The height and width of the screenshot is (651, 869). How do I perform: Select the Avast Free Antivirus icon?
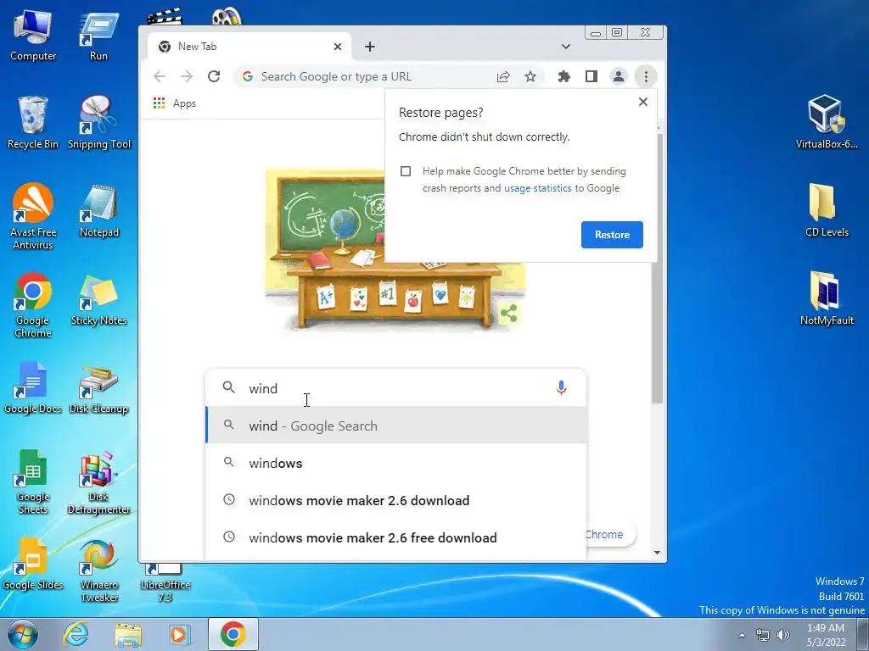pyautogui.click(x=33, y=217)
